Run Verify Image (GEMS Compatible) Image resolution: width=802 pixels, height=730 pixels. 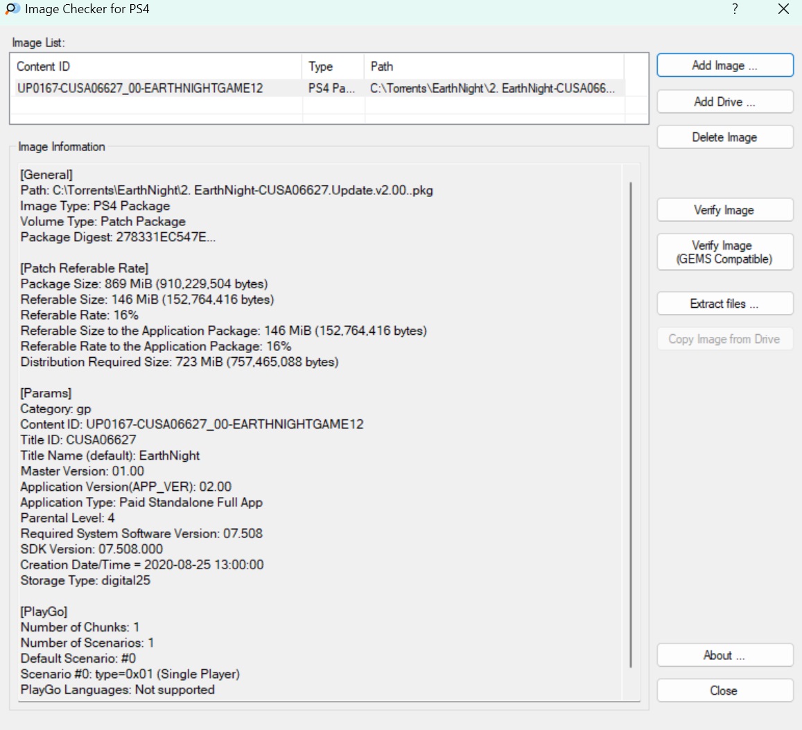point(724,252)
